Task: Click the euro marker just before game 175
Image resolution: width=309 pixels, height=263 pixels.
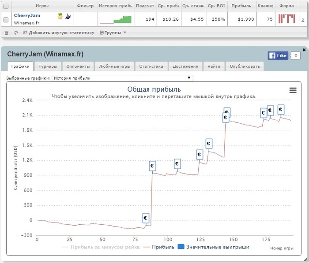Action: click(x=264, y=113)
